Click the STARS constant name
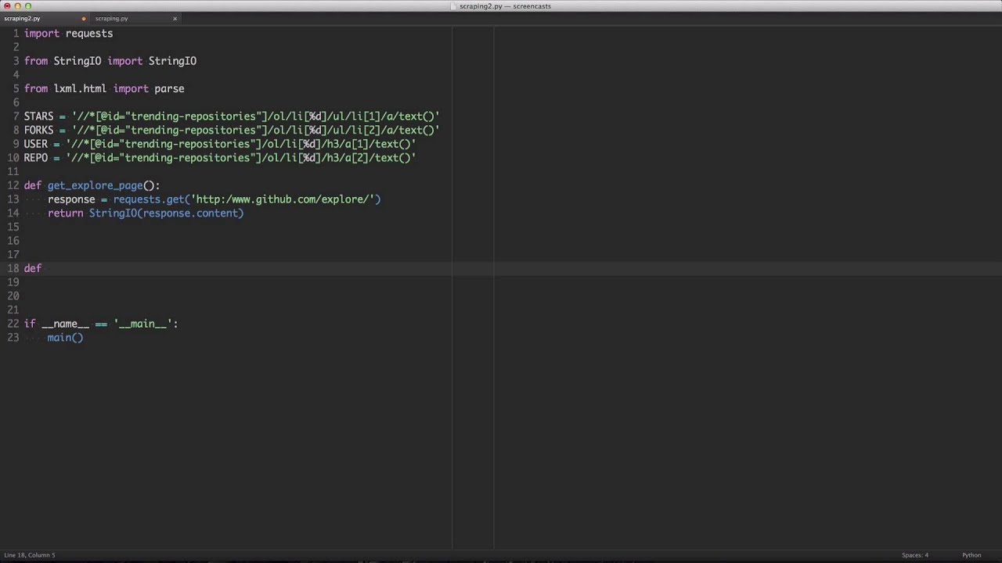Screen dimensions: 1002x563 (x=38, y=117)
